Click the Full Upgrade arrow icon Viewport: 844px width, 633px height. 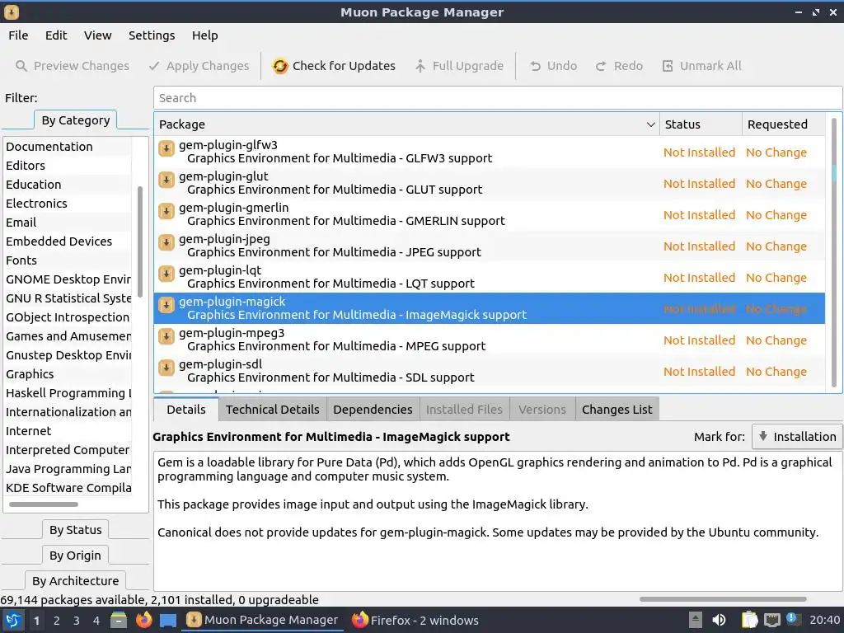tap(420, 66)
